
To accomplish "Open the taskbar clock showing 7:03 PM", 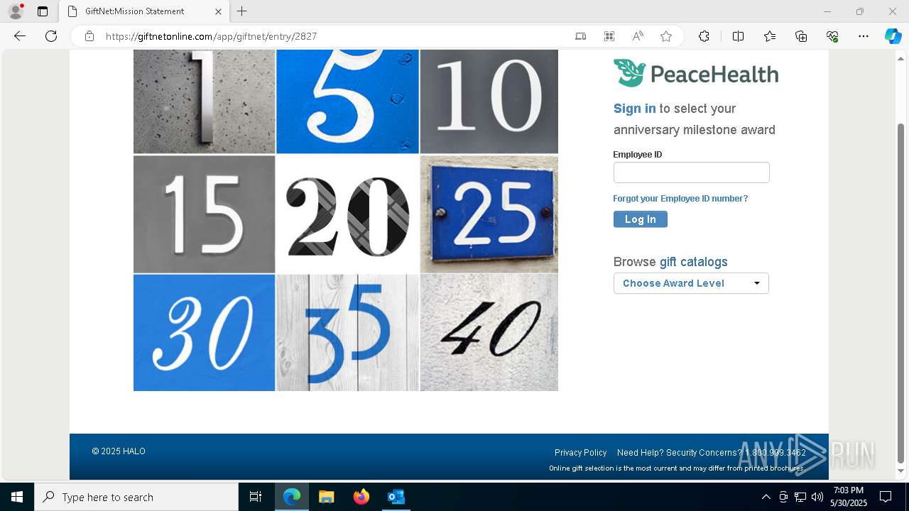I will point(849,497).
